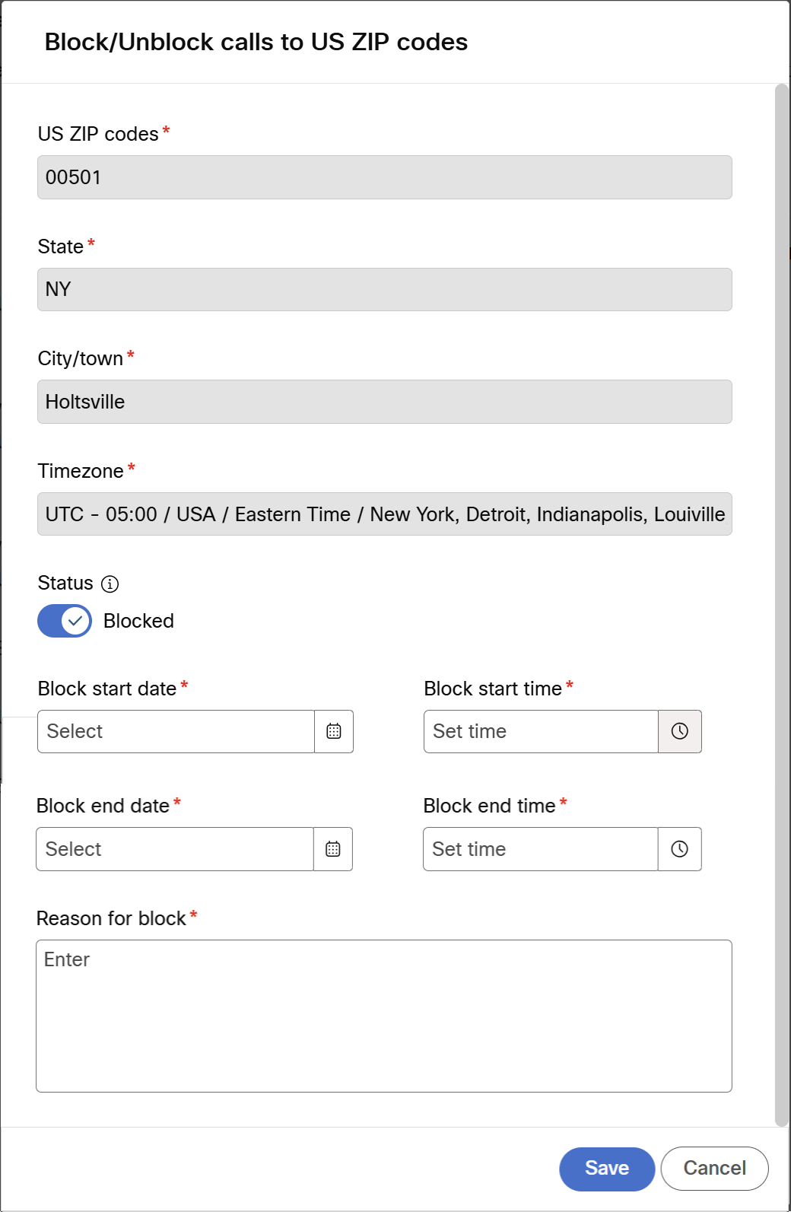Select the Block start date field
Viewport: 791px width, 1212px height.
[176, 731]
